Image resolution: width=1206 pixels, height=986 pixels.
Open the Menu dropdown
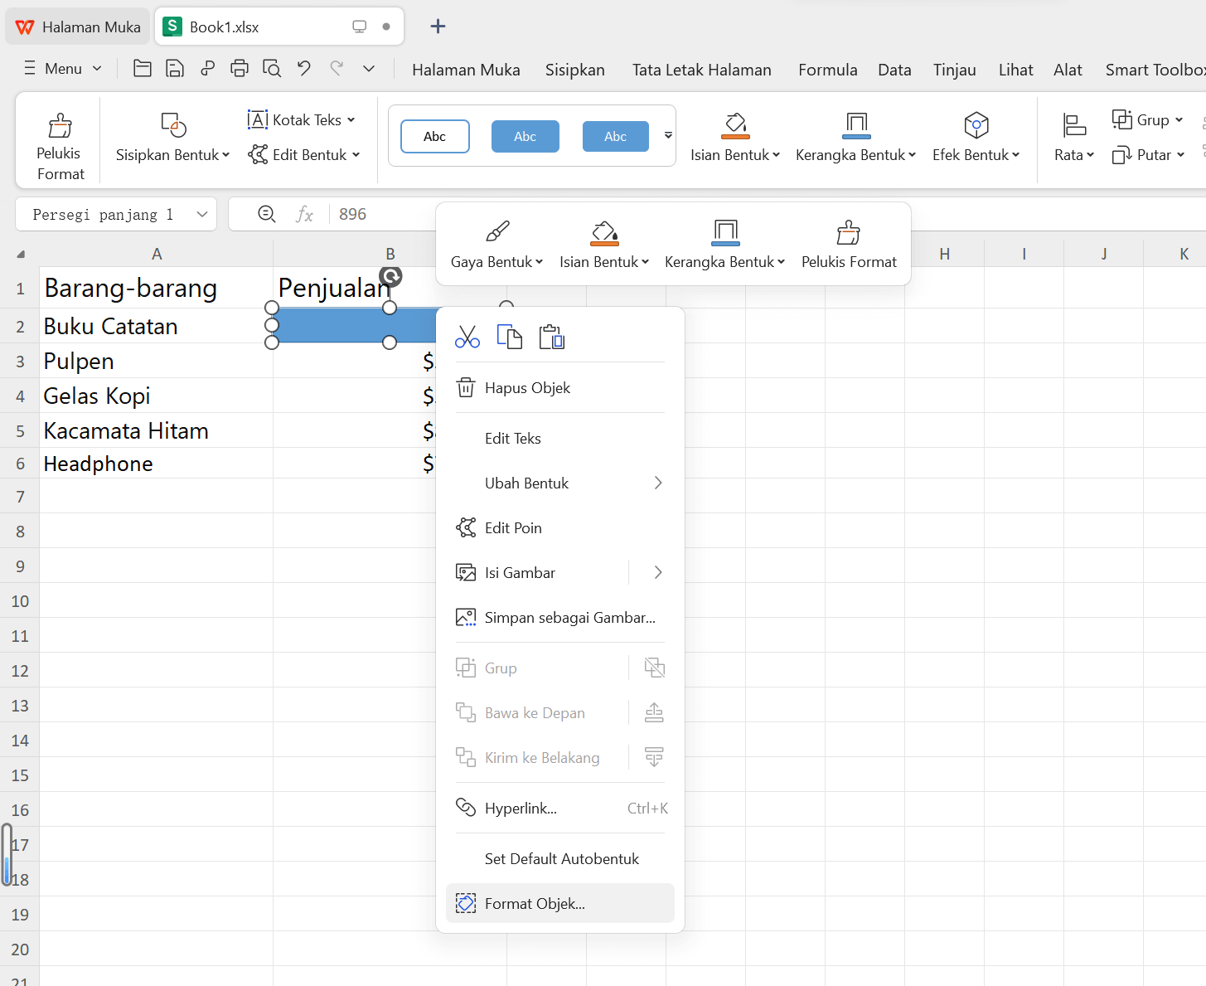tap(62, 69)
